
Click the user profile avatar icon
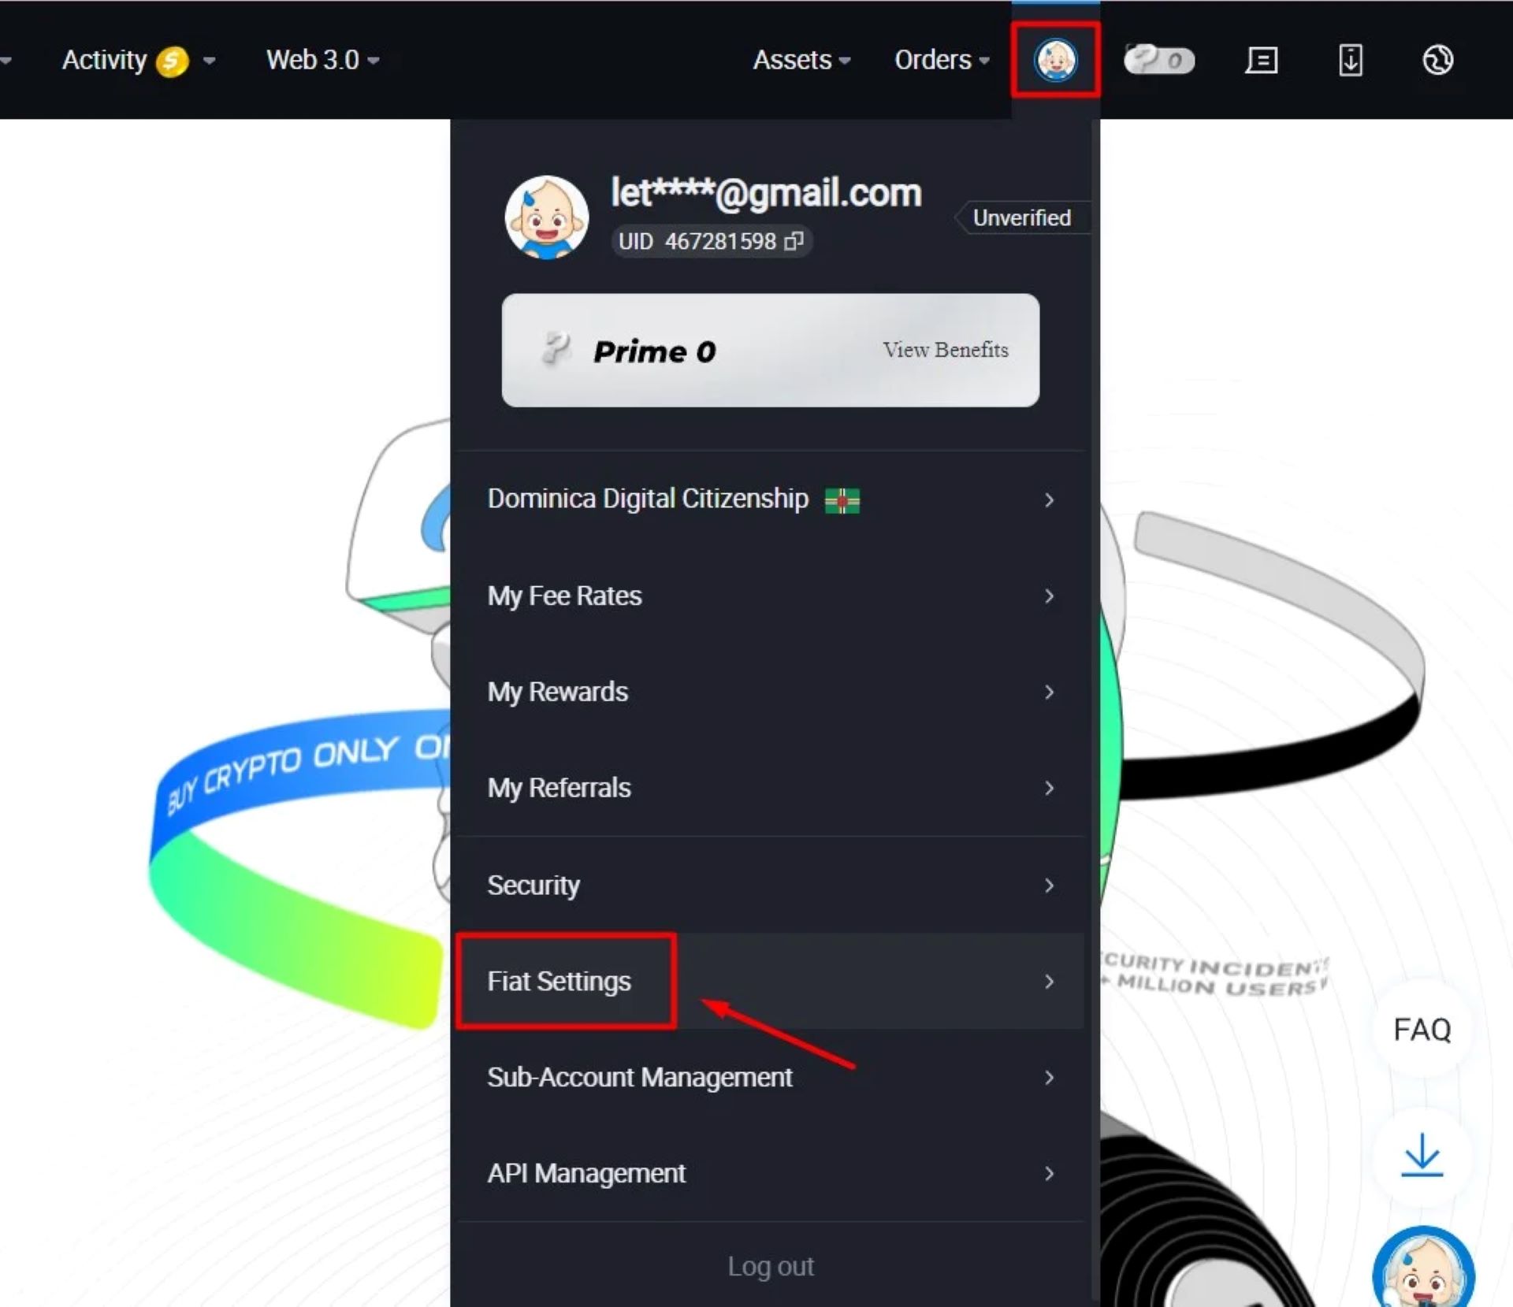coord(1055,59)
